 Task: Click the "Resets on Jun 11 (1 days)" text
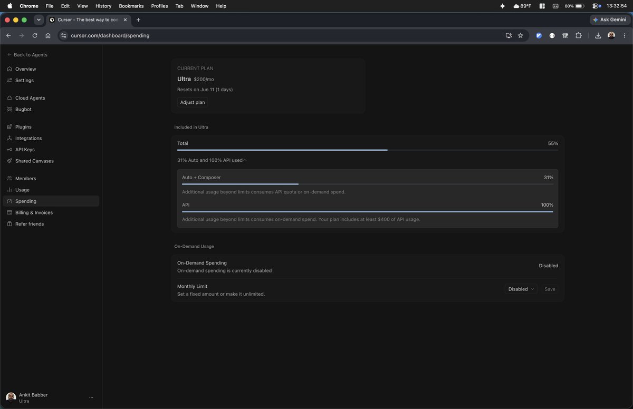[205, 90]
